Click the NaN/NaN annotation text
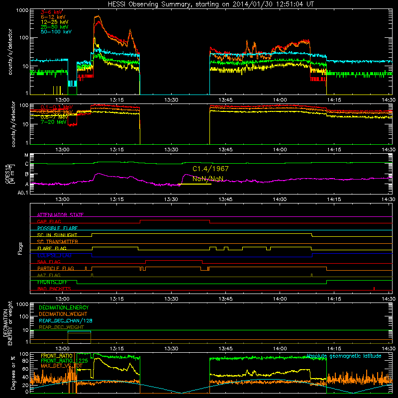The image size is (398, 398). click(208, 179)
